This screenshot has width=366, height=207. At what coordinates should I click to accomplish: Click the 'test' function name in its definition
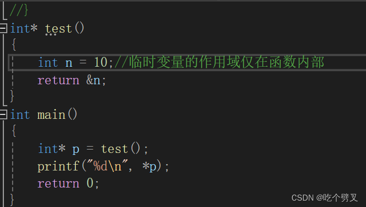[x=58, y=29]
